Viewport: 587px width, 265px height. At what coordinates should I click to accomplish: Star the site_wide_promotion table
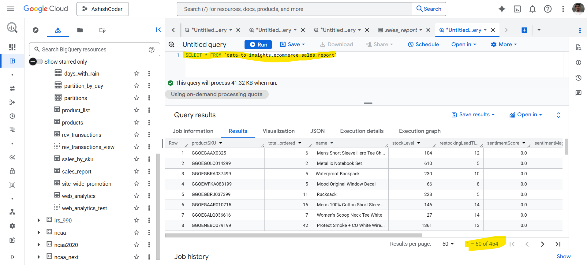coord(136,184)
